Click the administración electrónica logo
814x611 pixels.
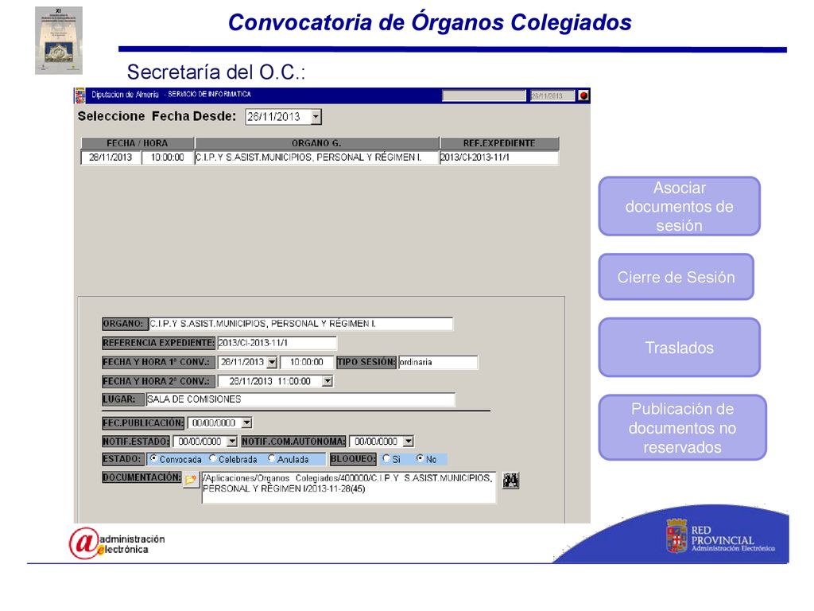[x=118, y=543]
